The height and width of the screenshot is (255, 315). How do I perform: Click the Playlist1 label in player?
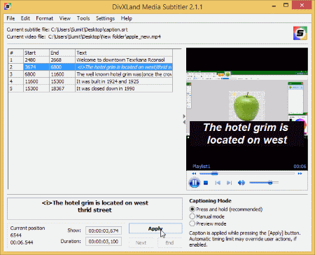[x=202, y=166]
